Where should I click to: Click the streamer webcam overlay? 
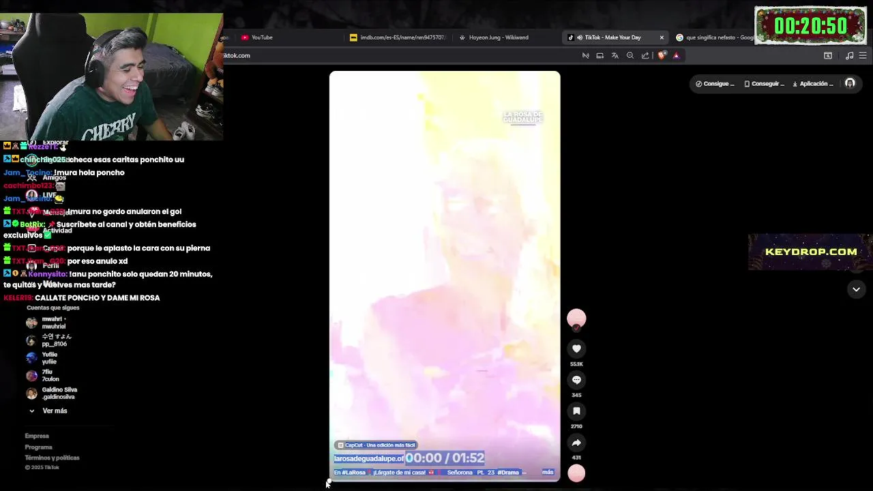(111, 76)
